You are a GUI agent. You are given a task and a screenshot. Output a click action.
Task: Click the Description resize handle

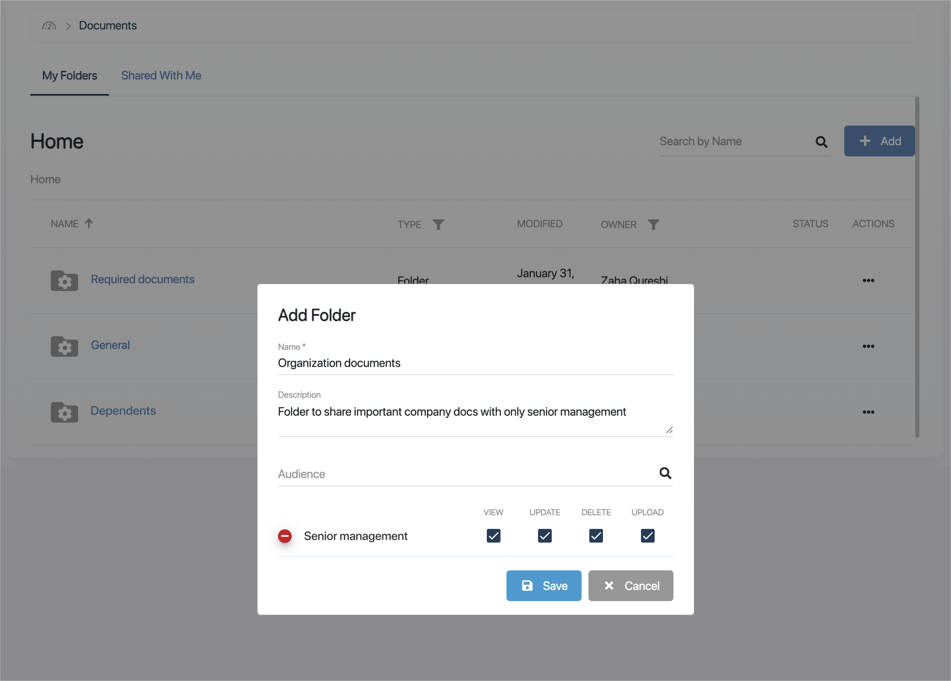pos(669,430)
